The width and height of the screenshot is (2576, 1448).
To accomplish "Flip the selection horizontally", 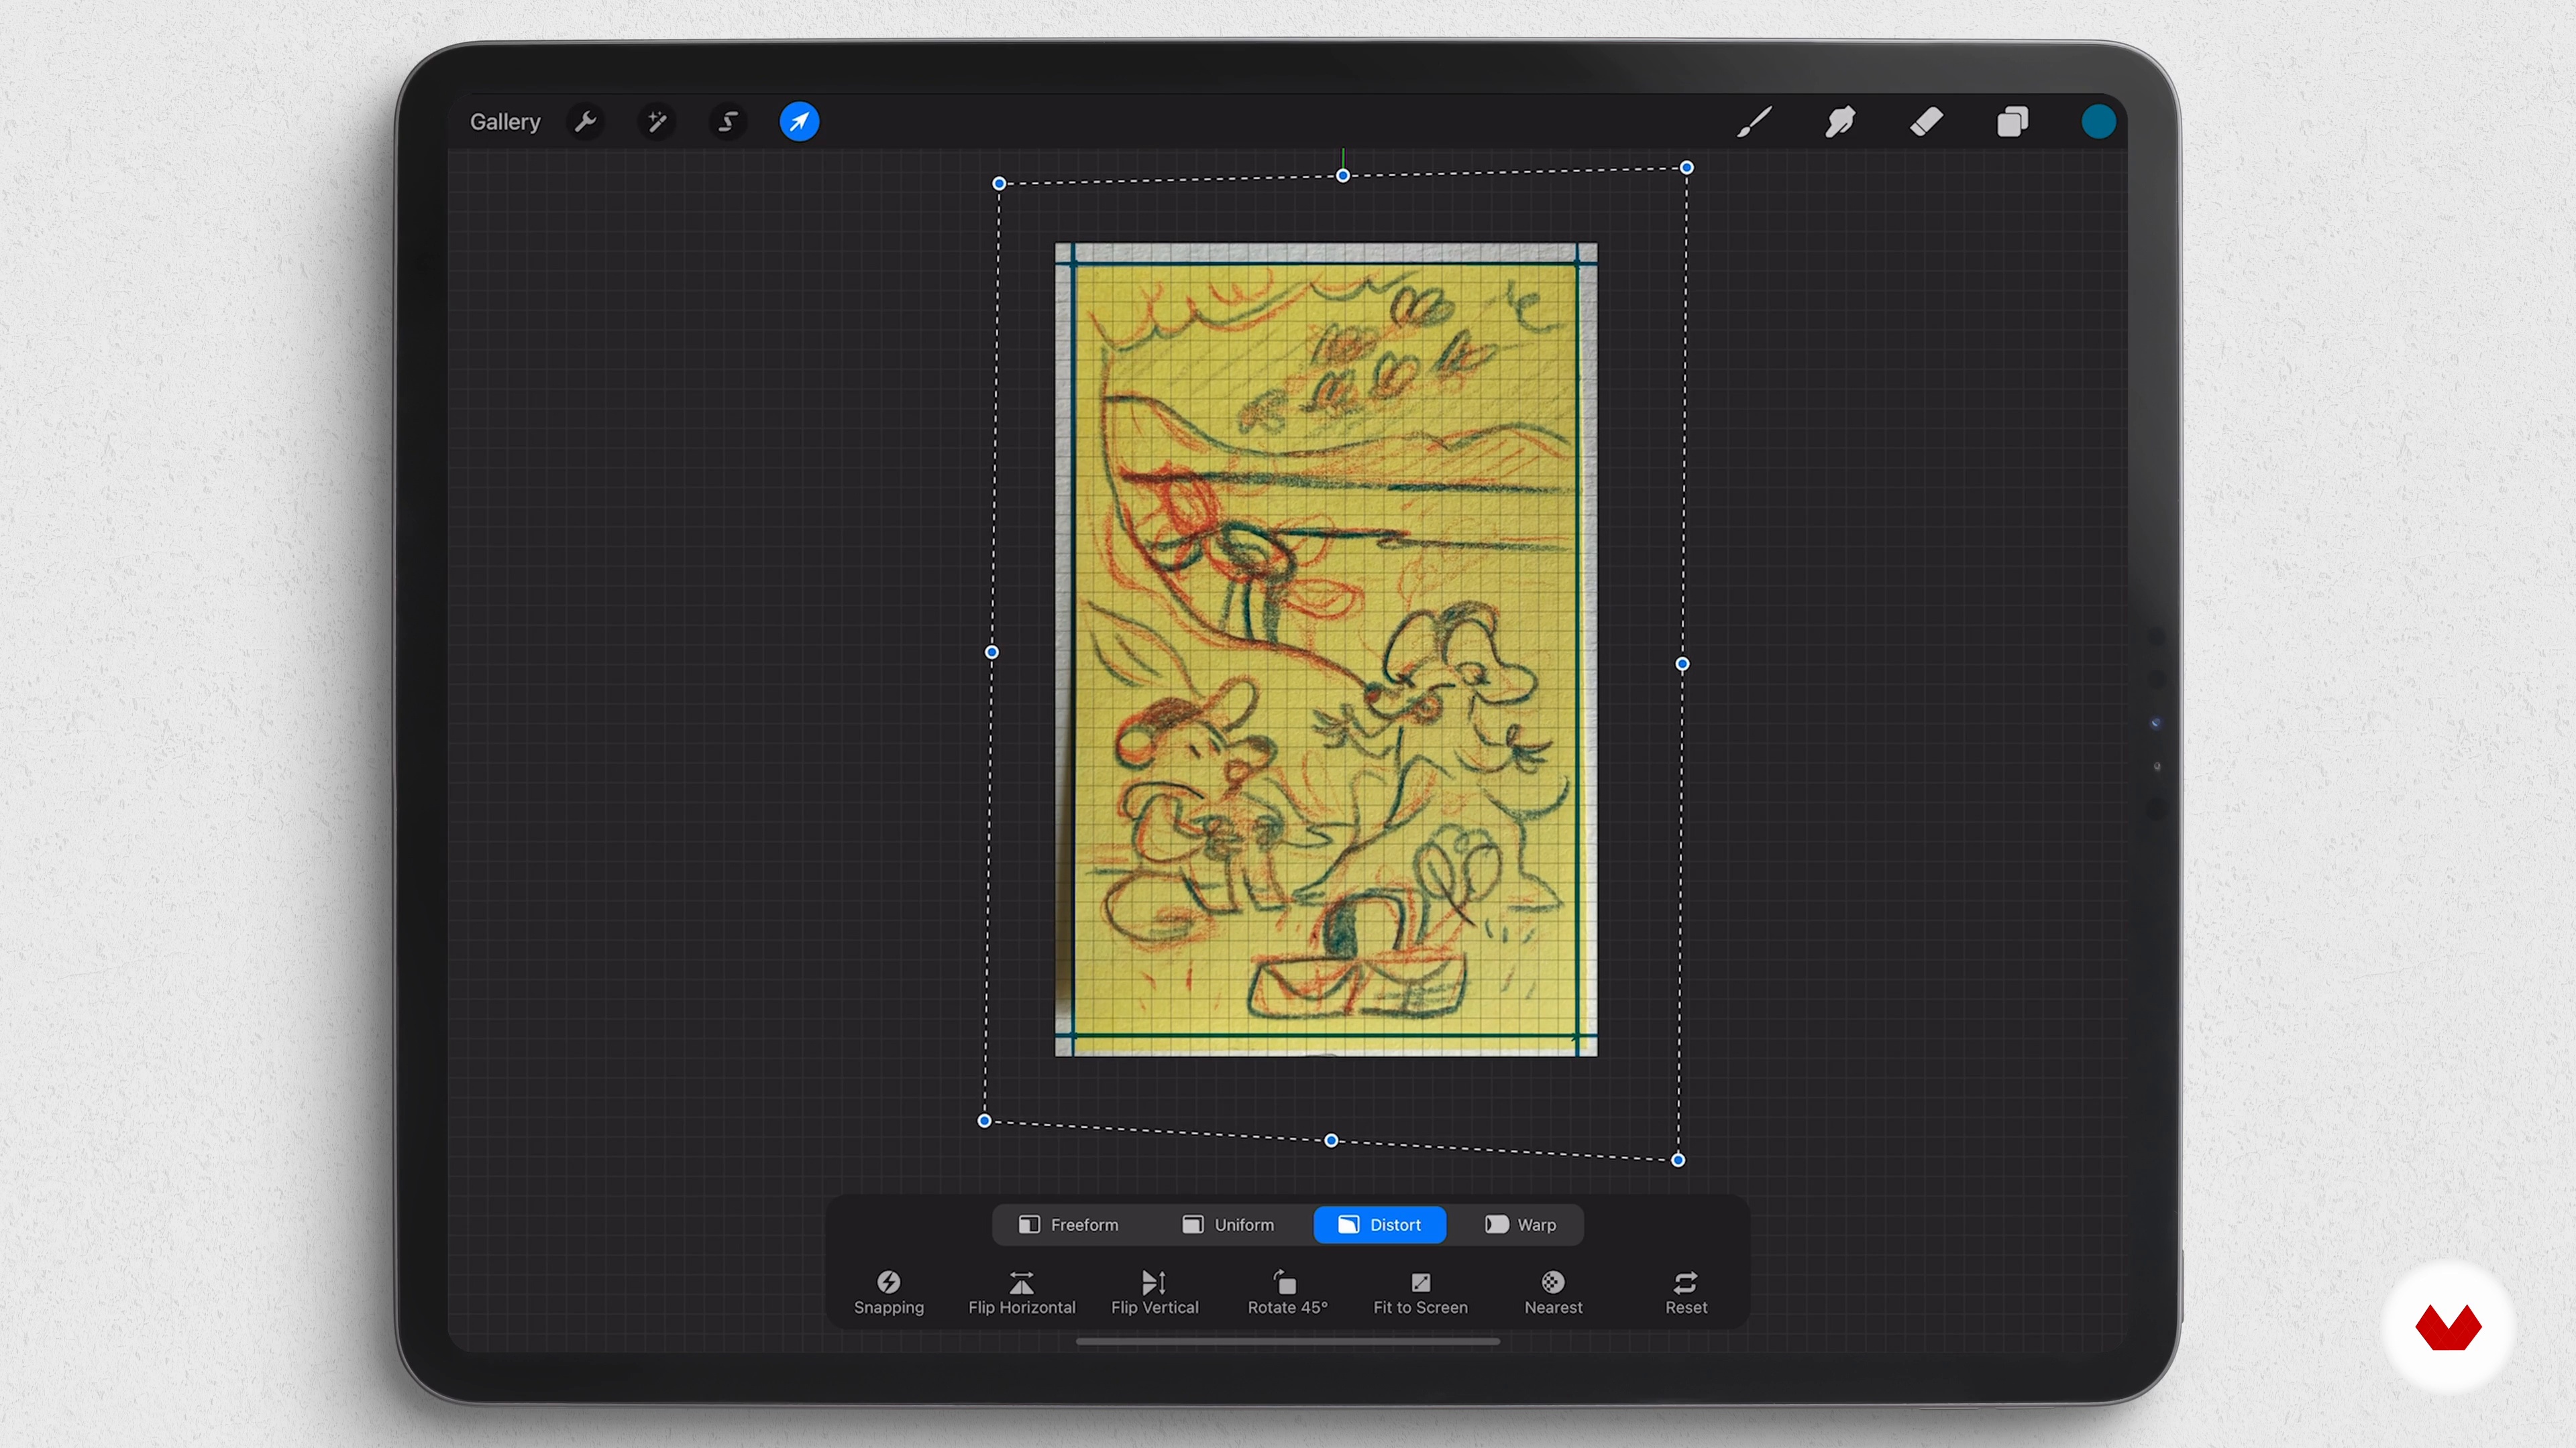I will (x=1022, y=1293).
